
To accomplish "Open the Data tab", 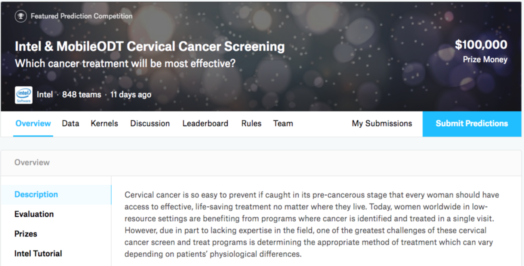I will coord(71,124).
